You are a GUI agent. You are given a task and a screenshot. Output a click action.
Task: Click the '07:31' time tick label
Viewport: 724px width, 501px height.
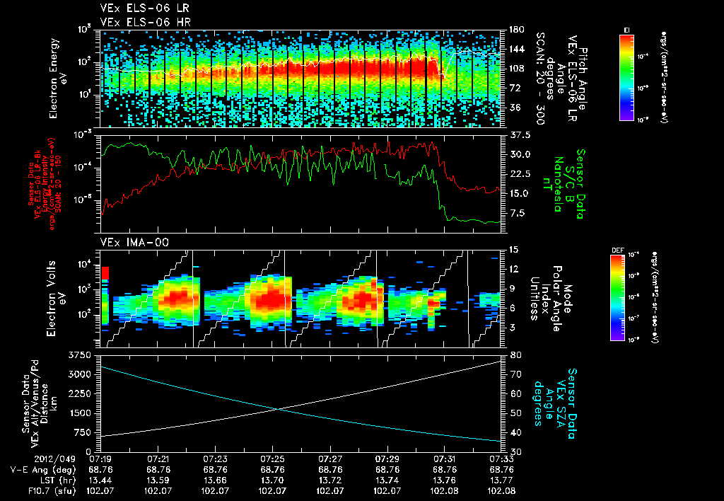(x=445, y=459)
